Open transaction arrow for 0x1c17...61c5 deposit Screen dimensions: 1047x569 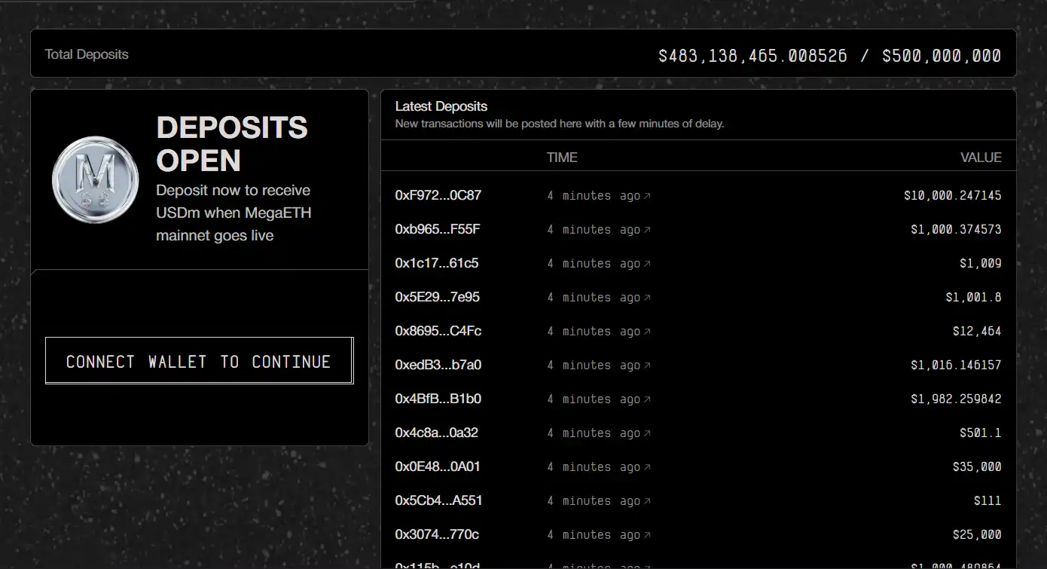[647, 264]
